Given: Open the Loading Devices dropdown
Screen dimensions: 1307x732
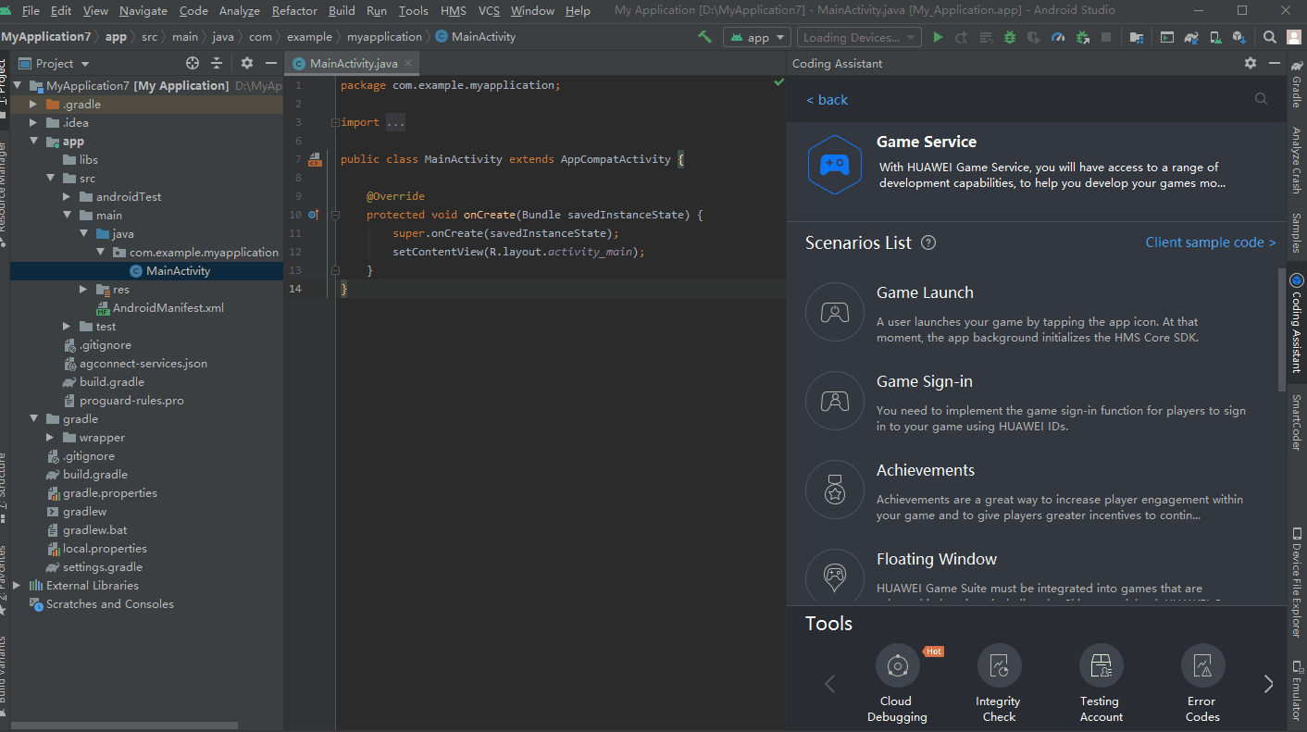Looking at the screenshot, I should click(860, 37).
